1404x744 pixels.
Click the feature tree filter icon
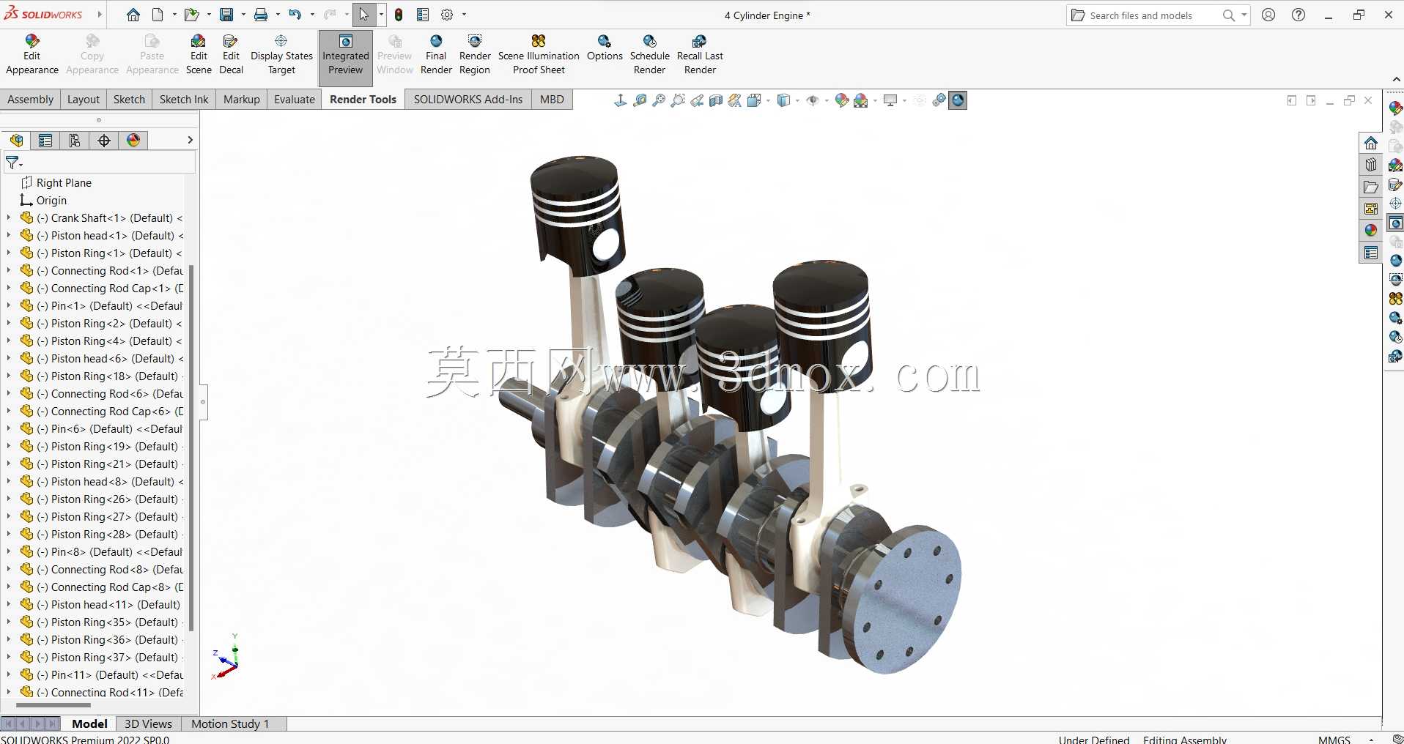[14, 163]
